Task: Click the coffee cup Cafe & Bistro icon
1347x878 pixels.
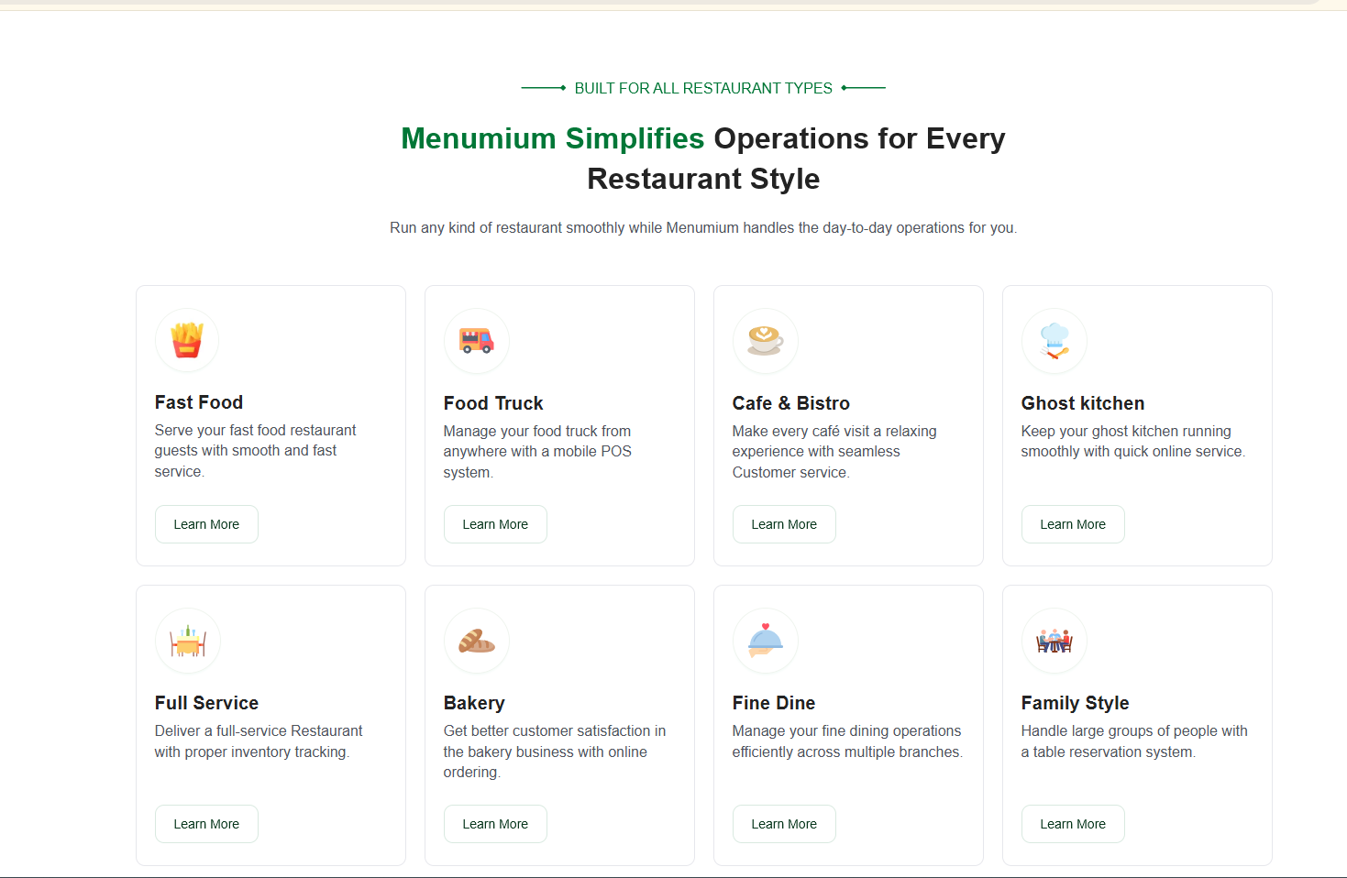Action: [x=765, y=340]
